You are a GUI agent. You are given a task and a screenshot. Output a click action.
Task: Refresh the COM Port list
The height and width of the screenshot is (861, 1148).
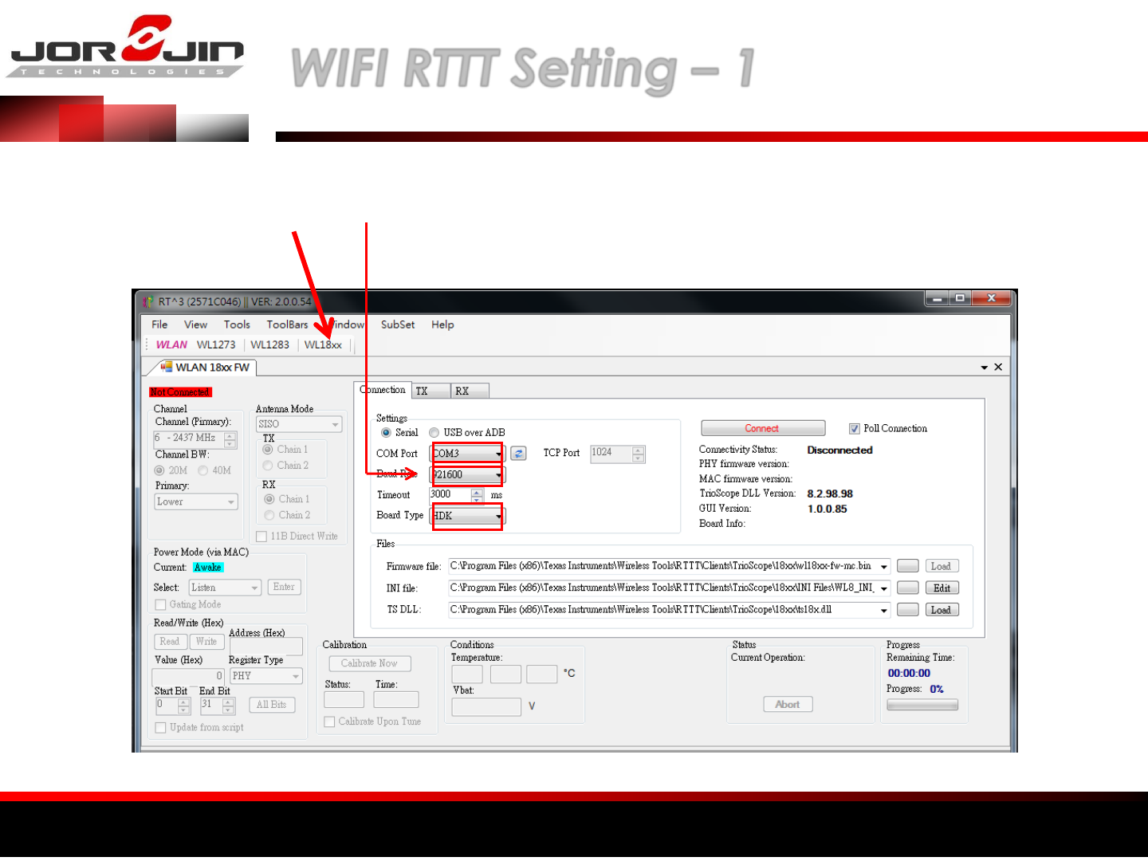(x=518, y=454)
